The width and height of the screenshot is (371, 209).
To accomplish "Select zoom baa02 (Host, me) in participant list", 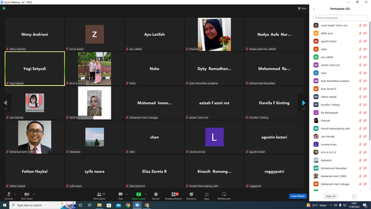I will click(340, 26).
